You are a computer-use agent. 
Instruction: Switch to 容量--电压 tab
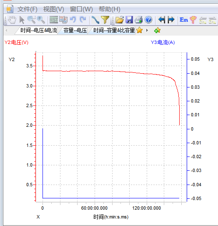[x=75, y=31]
